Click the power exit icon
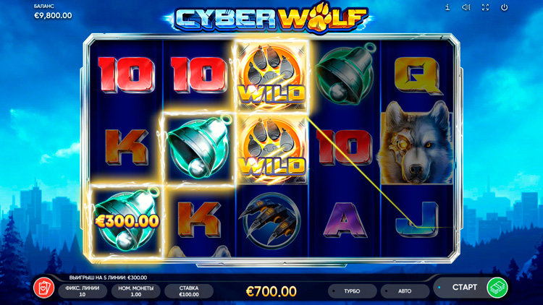The width and height of the screenshot is (543, 305). 504,7
